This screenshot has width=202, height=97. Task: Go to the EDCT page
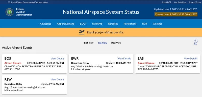83,24
